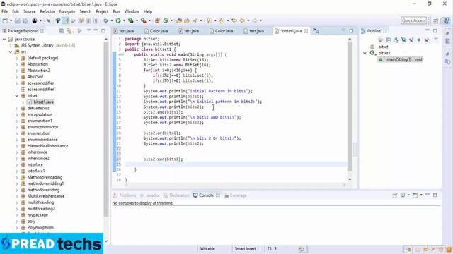The image size is (453, 254).
Task: Click the Quick Access search field
Action: pyautogui.click(x=413, y=20)
